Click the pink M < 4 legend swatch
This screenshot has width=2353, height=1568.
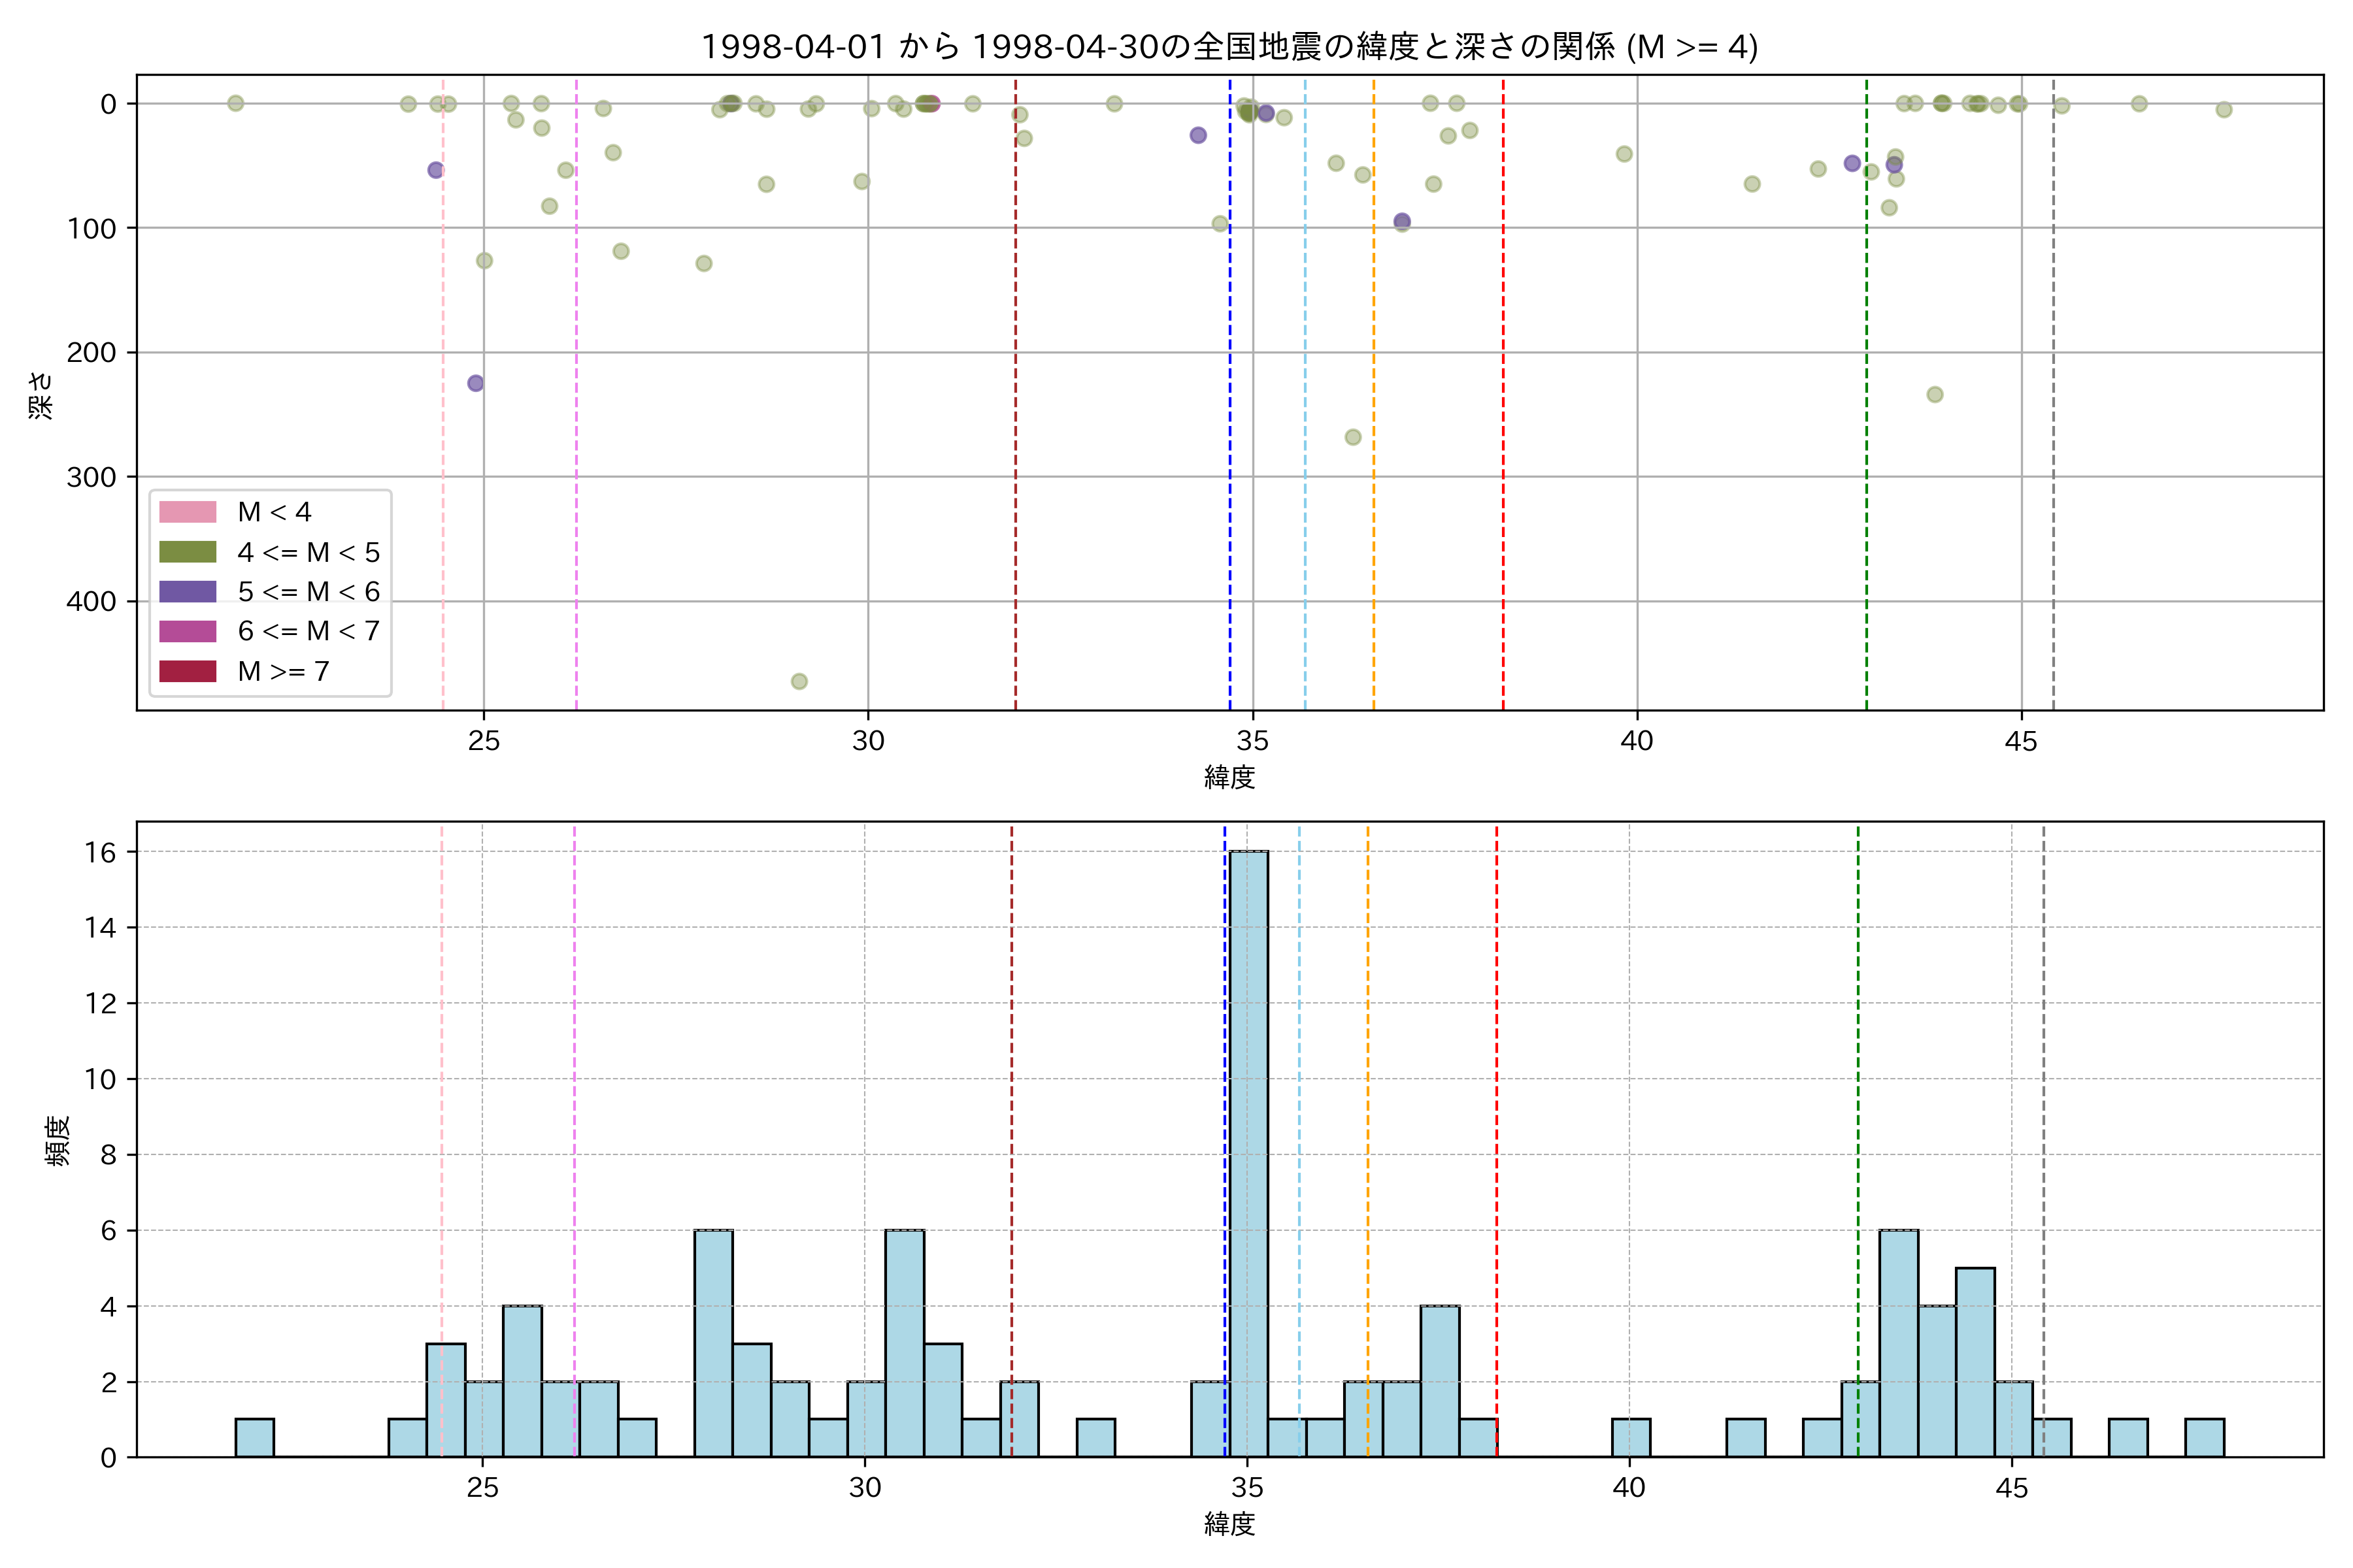point(187,512)
